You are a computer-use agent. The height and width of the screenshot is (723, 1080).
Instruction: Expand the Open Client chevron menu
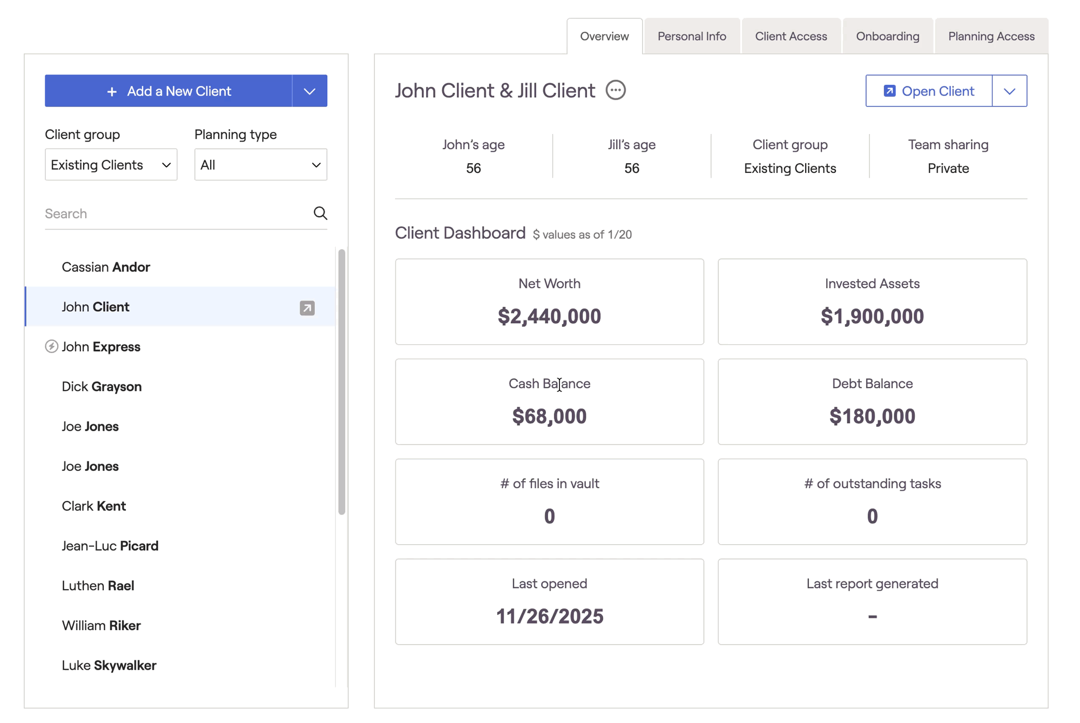click(x=1009, y=91)
